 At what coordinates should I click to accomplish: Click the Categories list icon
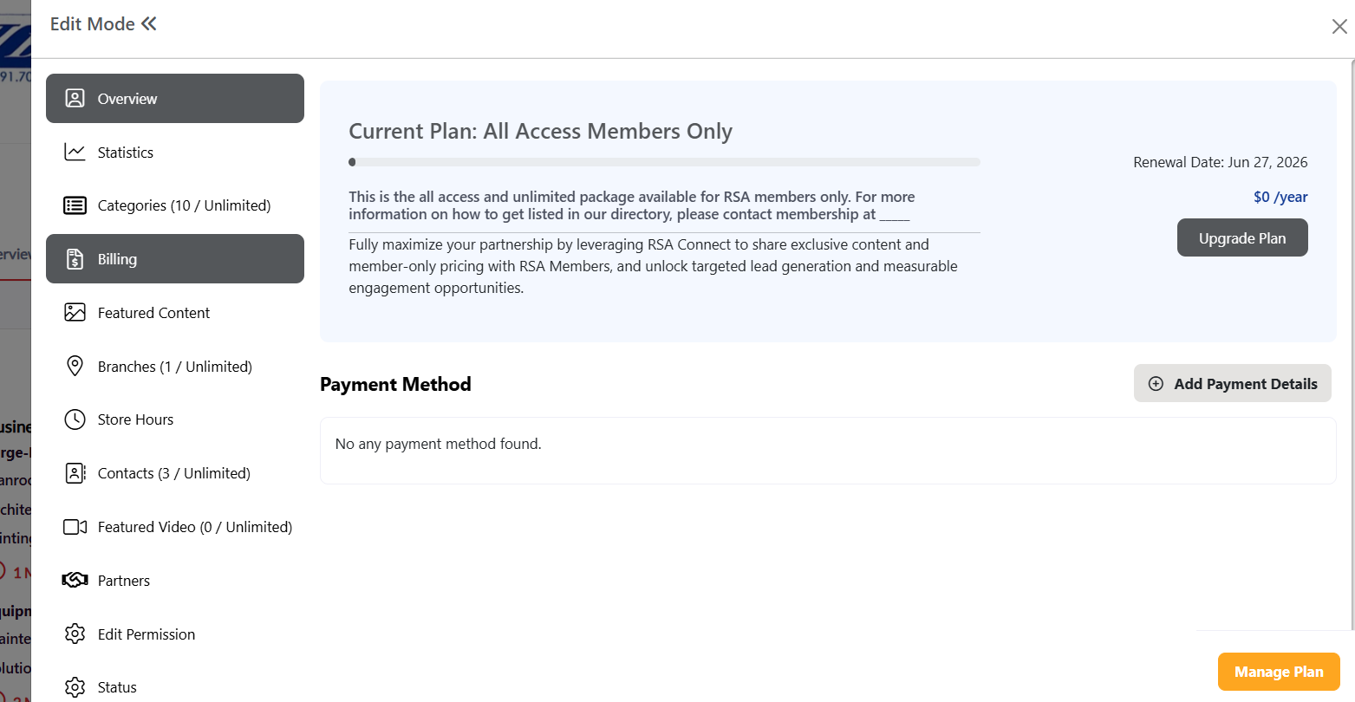[75, 205]
